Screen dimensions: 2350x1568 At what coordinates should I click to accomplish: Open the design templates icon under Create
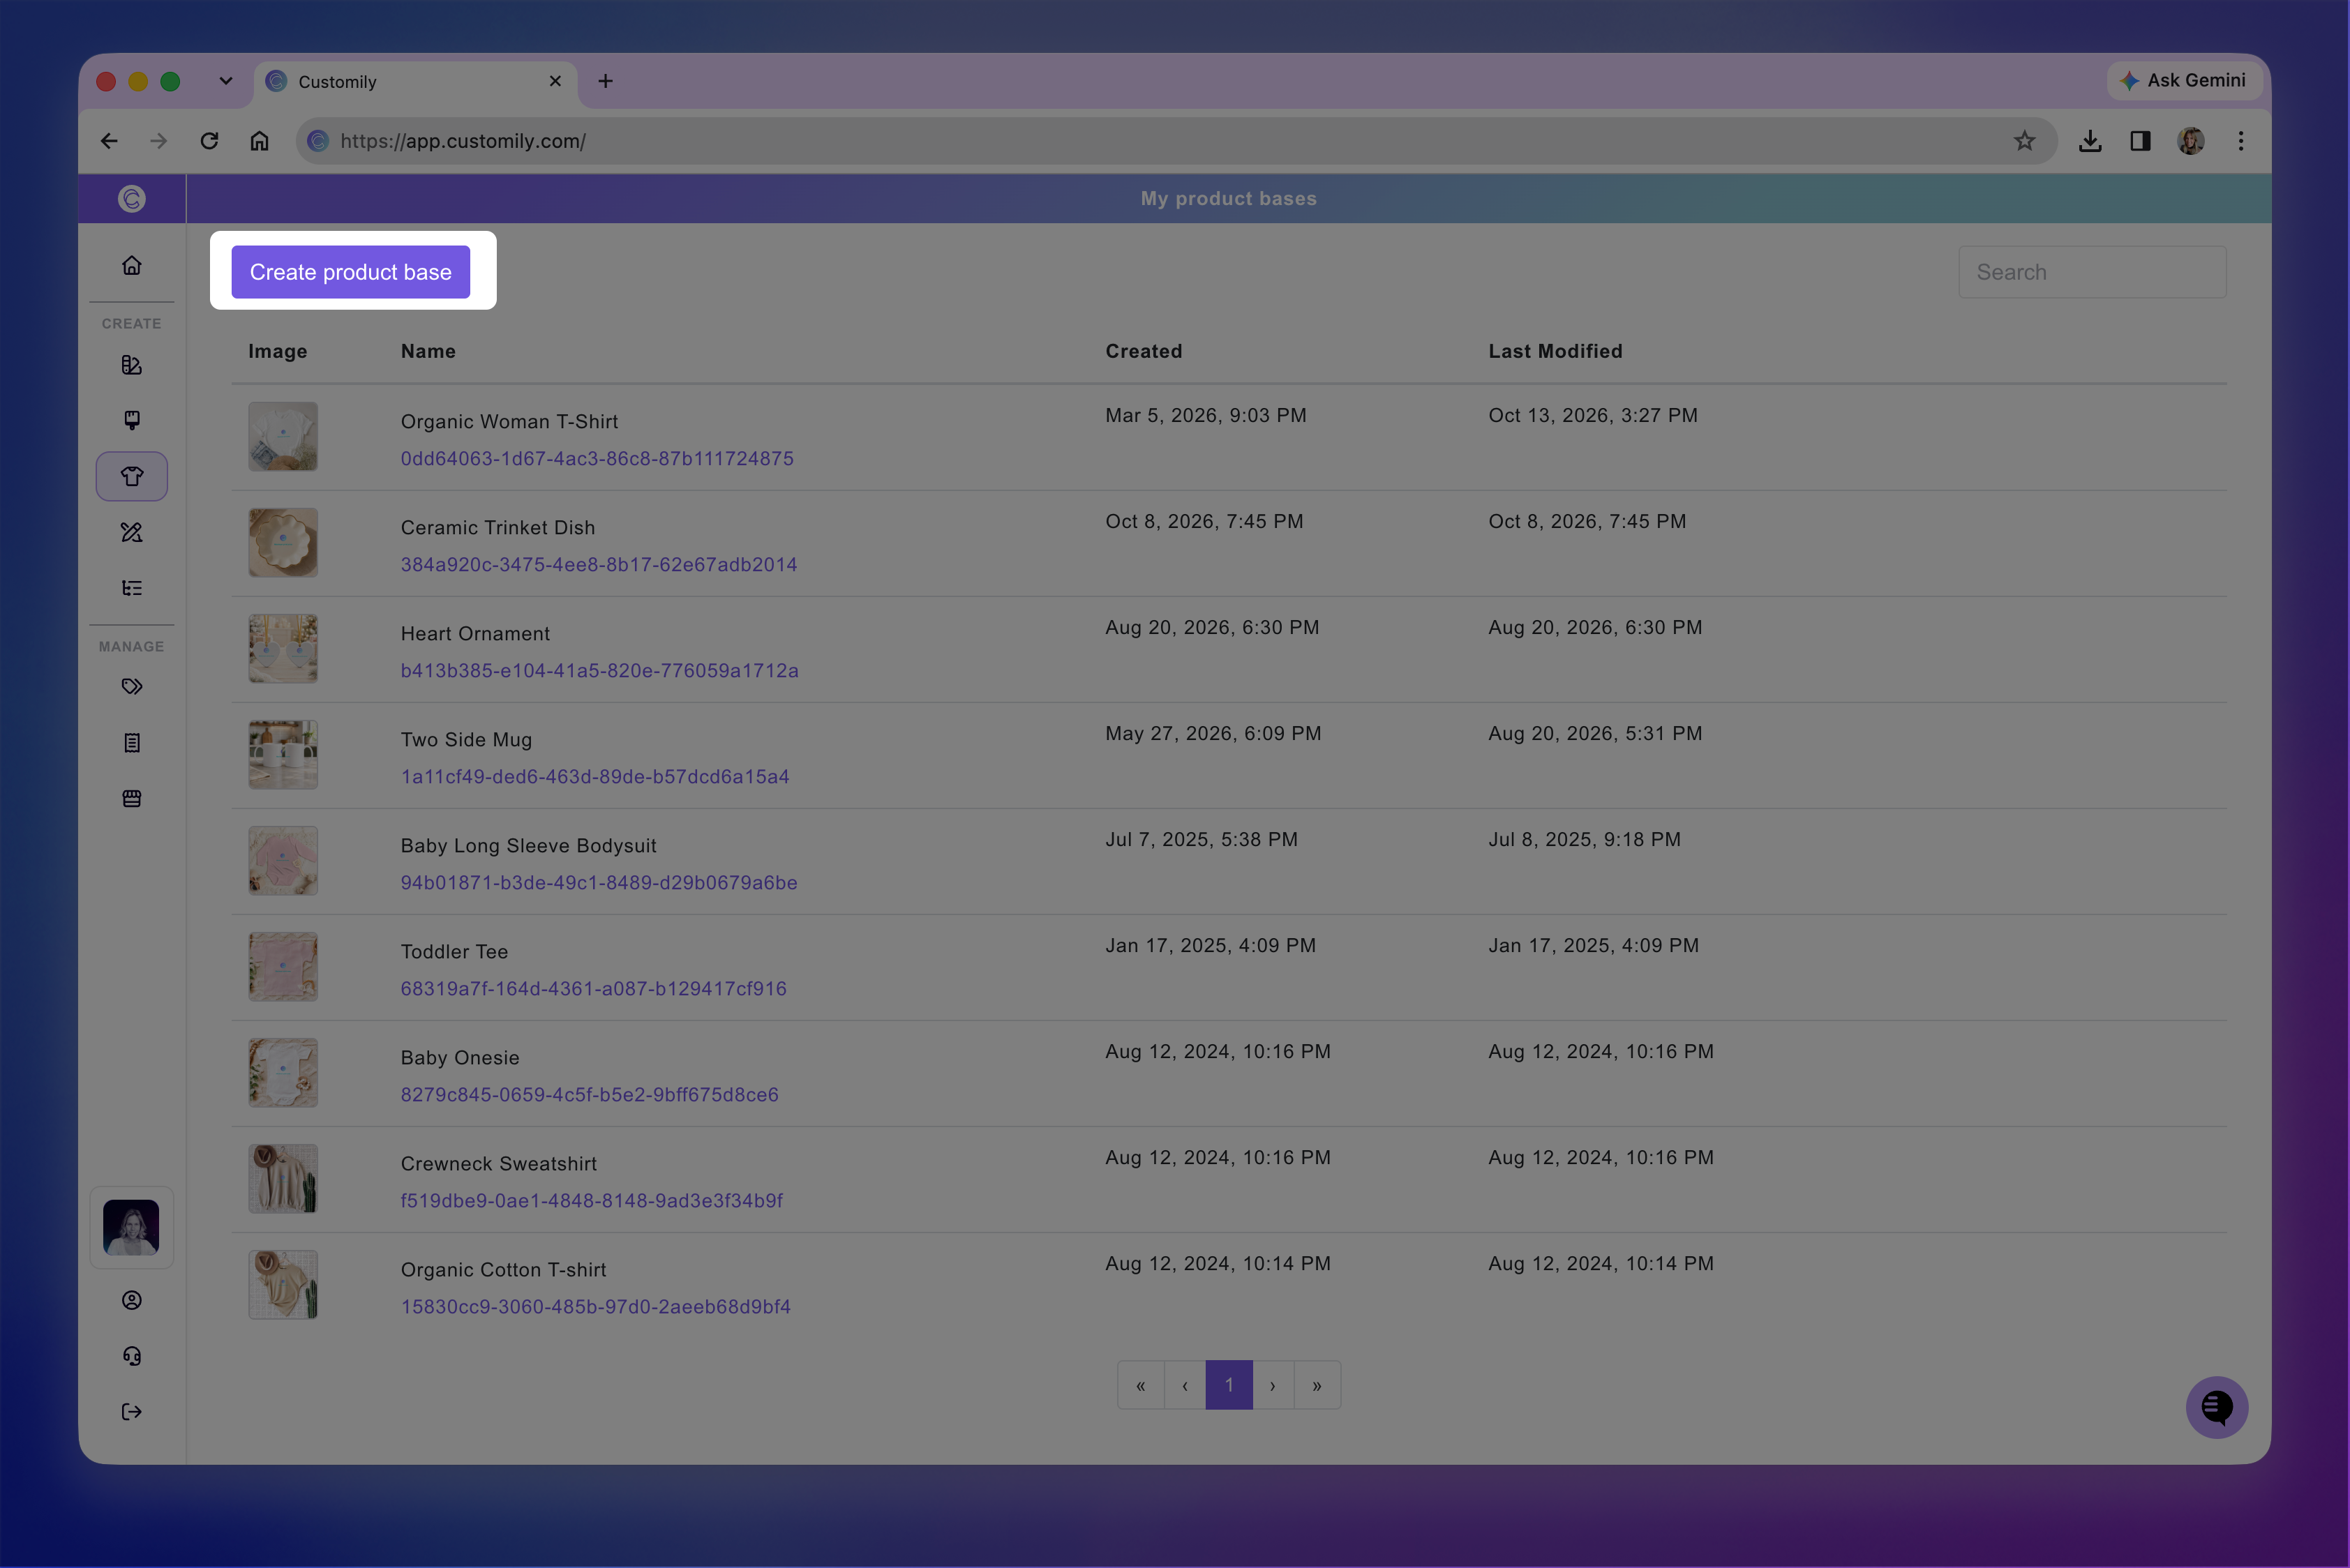coord(131,365)
